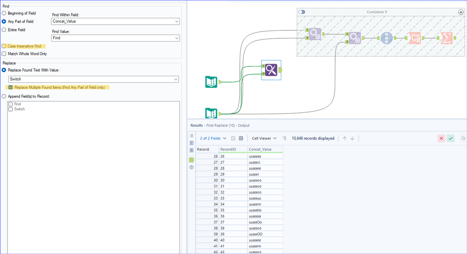Click select-all fields check icon
467x254 pixels.
234,138
